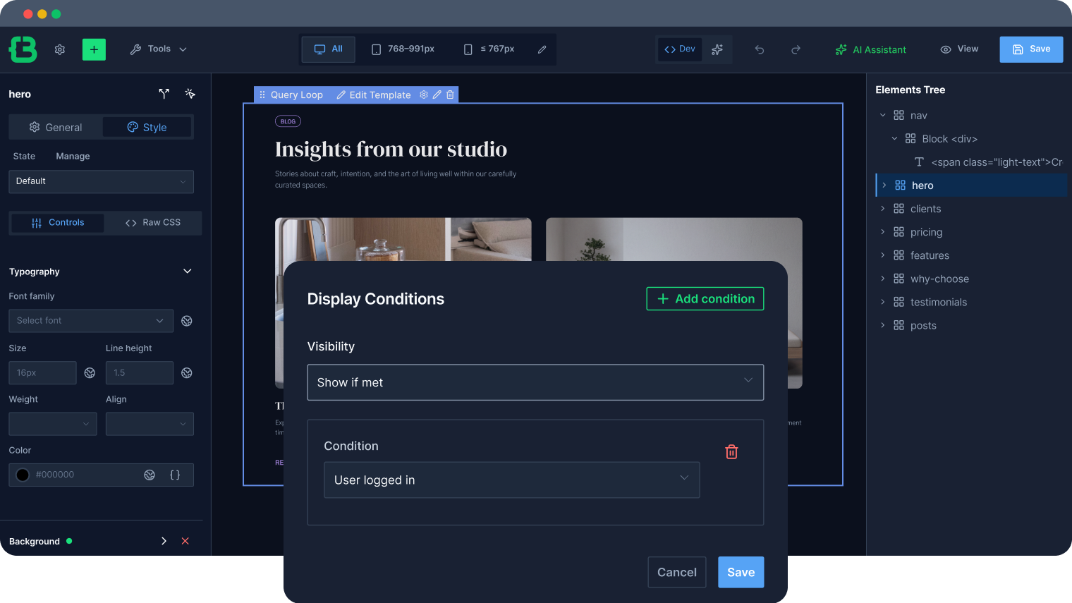Switch to the Style tab

click(x=147, y=127)
